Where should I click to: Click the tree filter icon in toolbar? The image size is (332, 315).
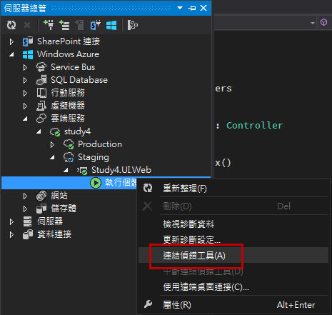point(133,25)
